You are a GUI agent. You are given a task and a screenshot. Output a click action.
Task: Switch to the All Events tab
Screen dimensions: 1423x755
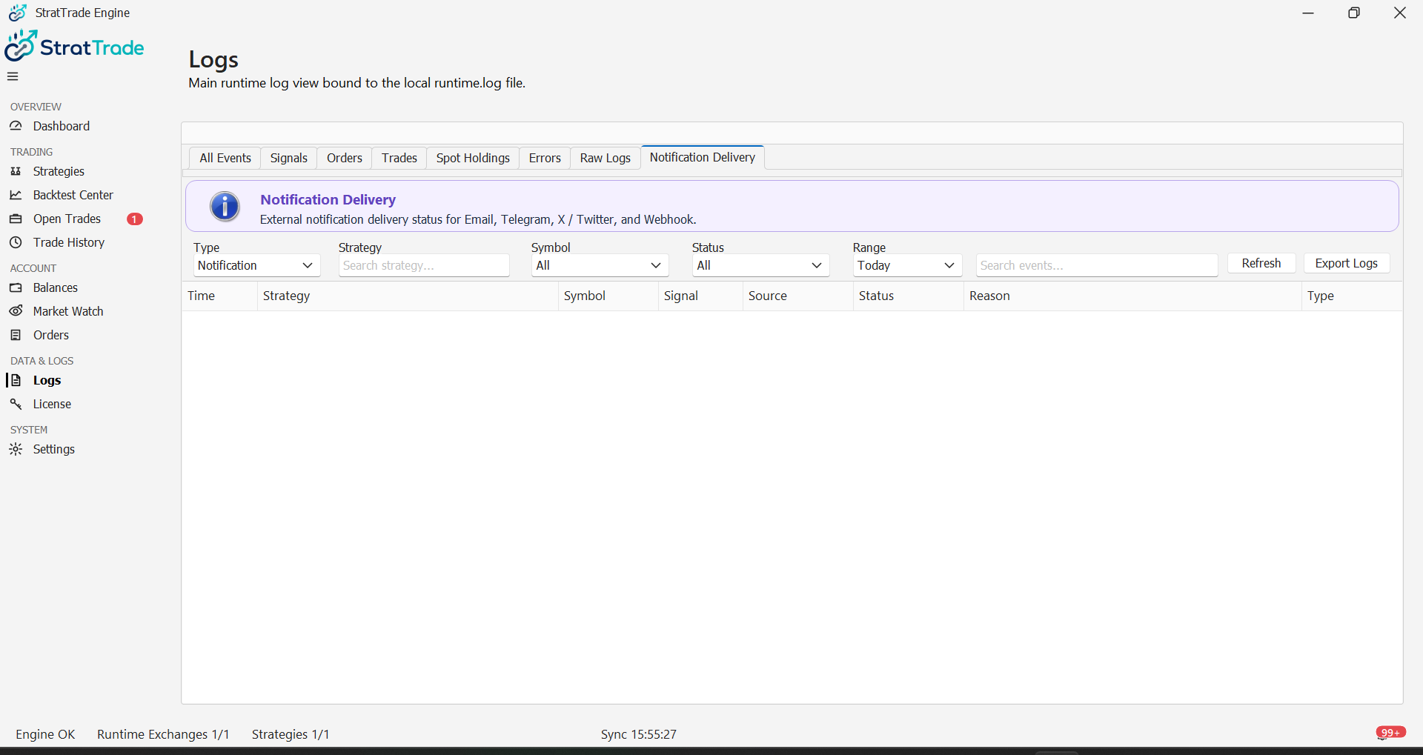pos(225,158)
